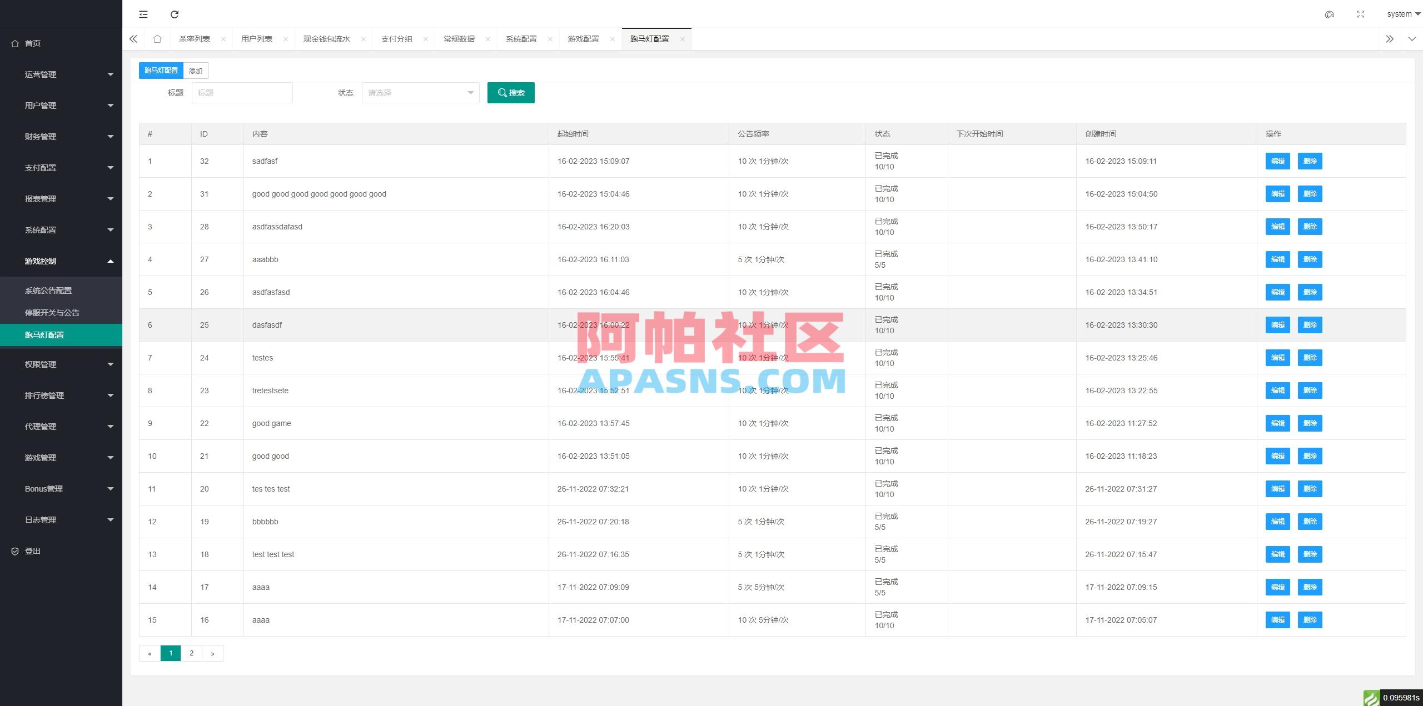This screenshot has height=706, width=1423.
Task: Click the home icon in the tab bar
Action: (x=157, y=38)
